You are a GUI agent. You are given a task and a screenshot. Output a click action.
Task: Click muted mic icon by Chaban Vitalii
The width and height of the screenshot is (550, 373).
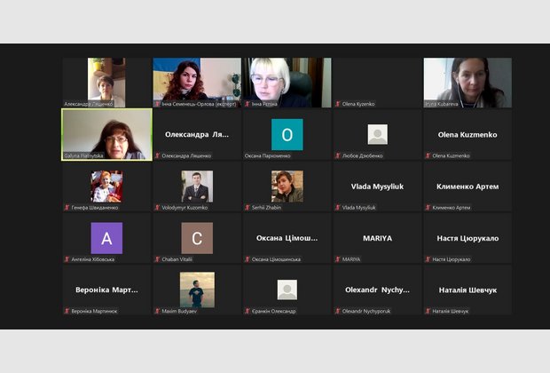[x=157, y=259]
